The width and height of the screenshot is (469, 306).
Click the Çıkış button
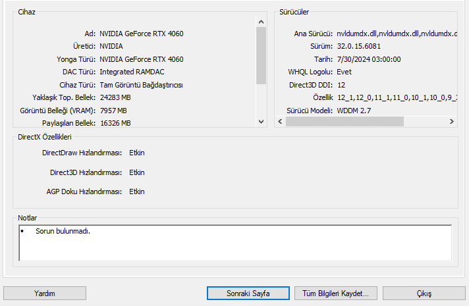(x=424, y=293)
